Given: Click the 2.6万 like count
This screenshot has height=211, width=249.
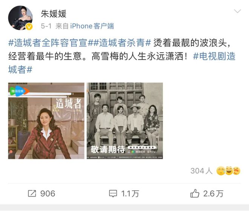Looking at the screenshot, I should 213,194.
